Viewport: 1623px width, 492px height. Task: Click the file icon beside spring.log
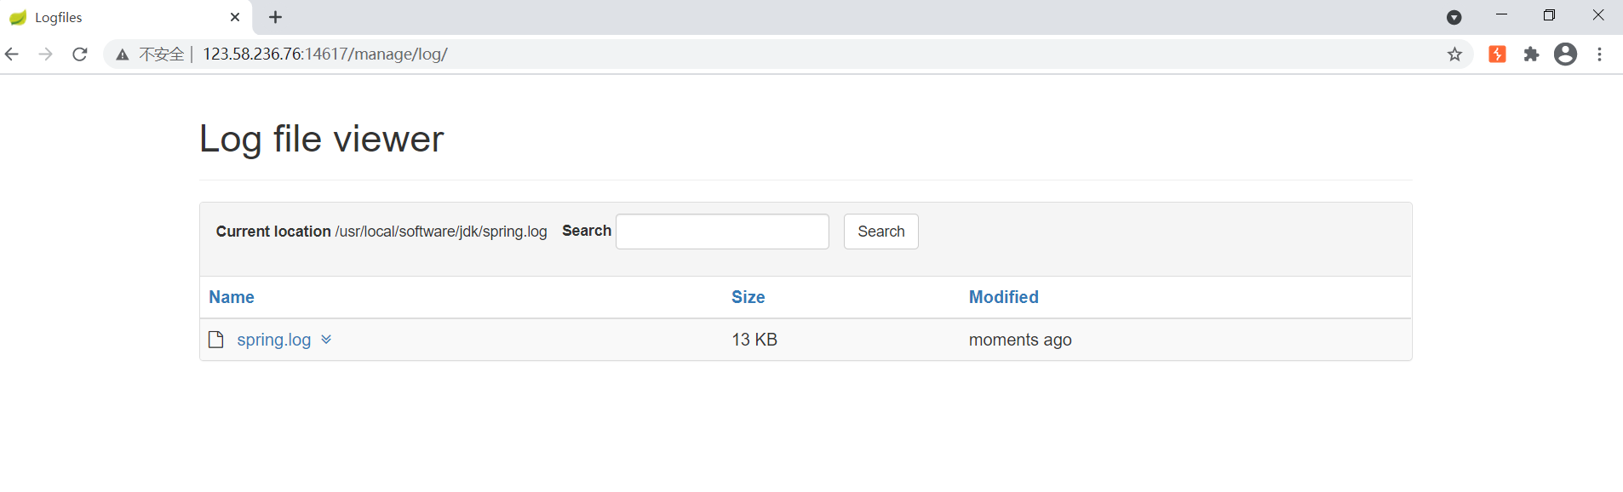(216, 340)
